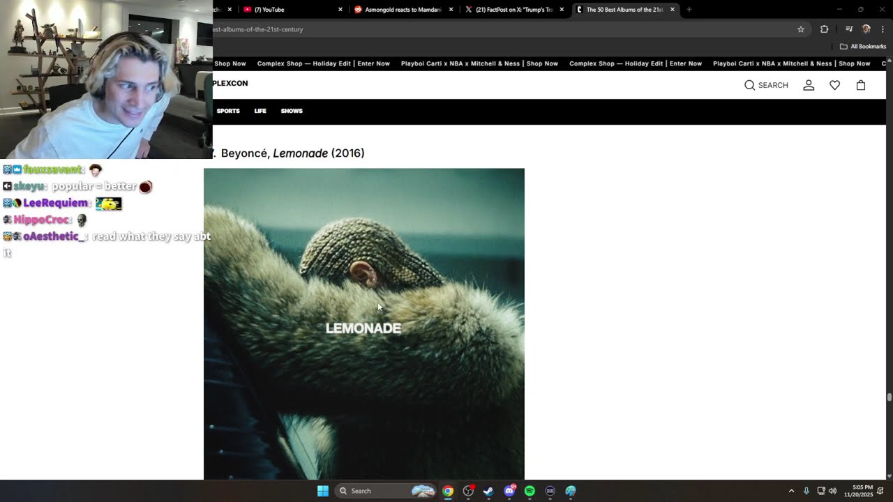Click the Lemonade album cover image
This screenshot has width=893, height=502.
pyautogui.click(x=364, y=324)
